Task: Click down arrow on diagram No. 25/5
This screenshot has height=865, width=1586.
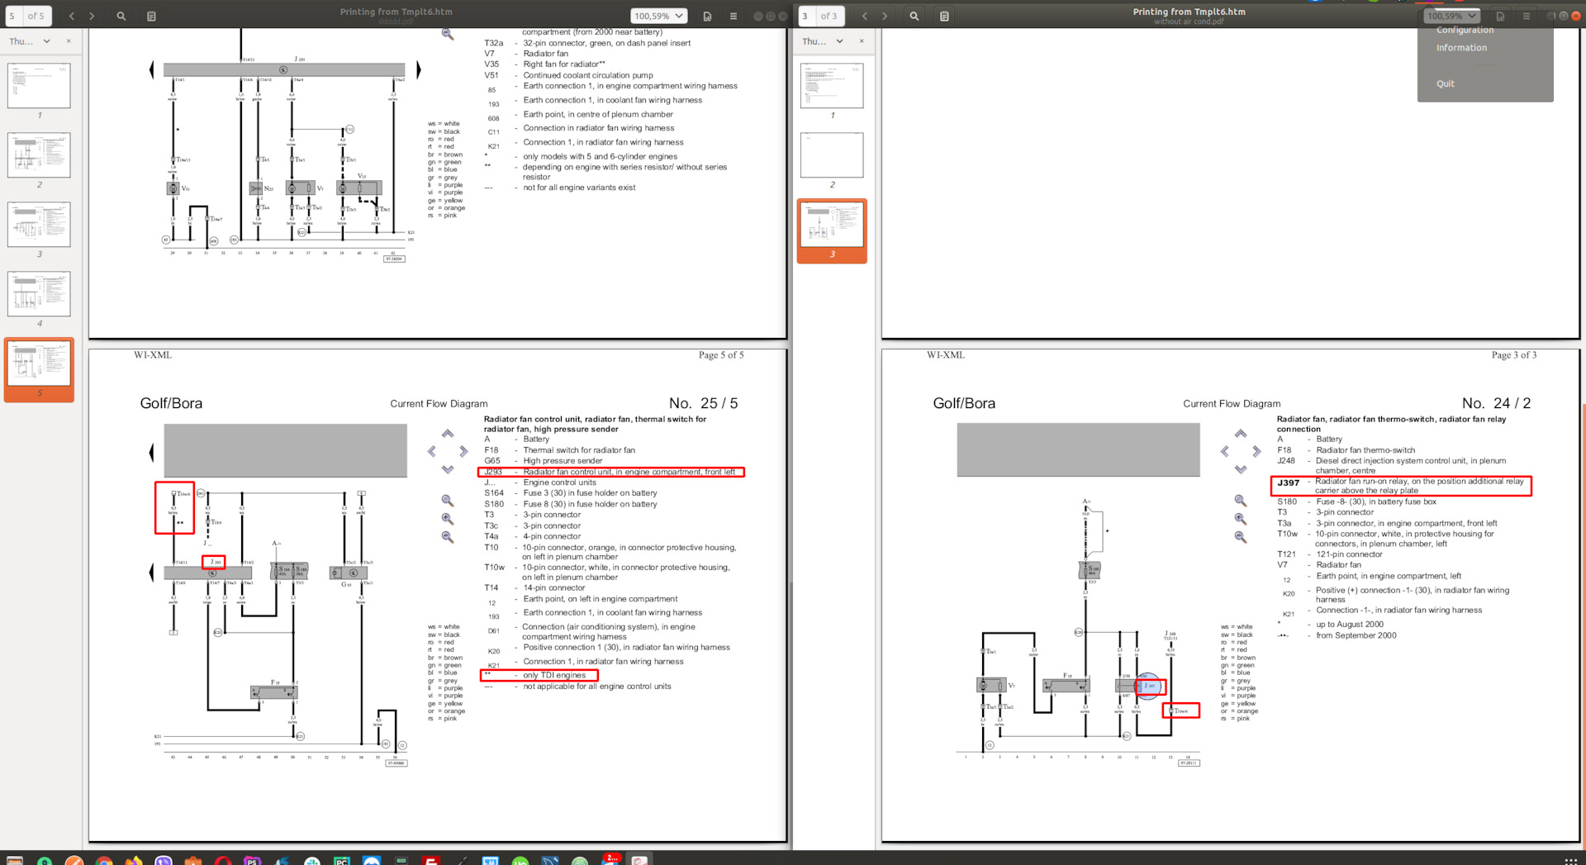Action: [x=448, y=469]
